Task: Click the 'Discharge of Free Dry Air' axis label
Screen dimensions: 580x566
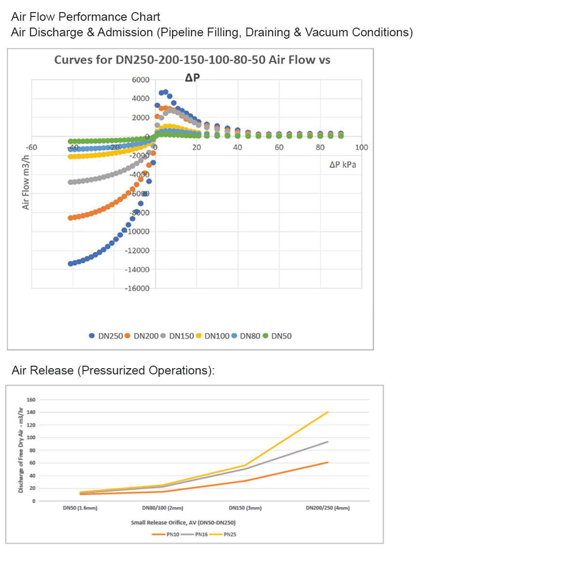Action: [21, 450]
